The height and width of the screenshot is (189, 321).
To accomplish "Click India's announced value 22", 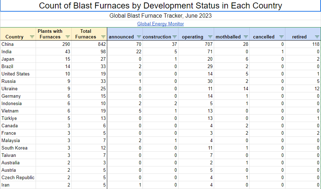I will pyautogui.click(x=139, y=51).
